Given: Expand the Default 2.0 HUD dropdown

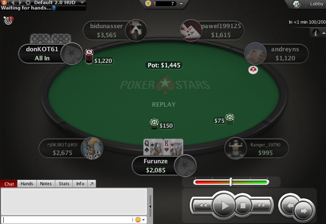Looking at the screenshot, I should pos(83,3).
